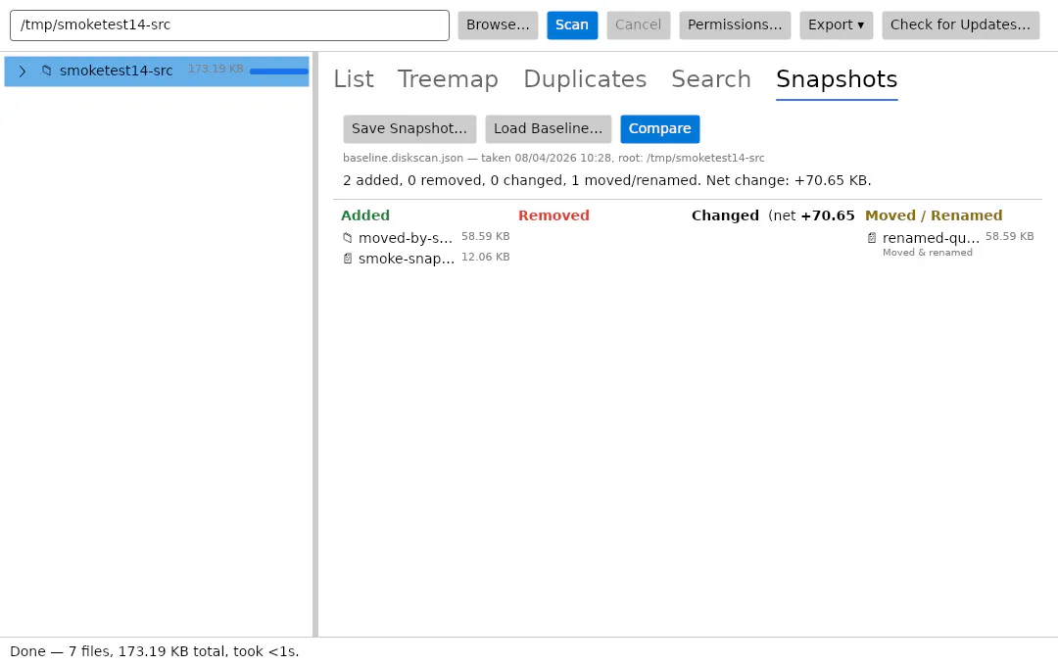This screenshot has width=1058, height=666.
Task: Click the folder icon beside smoketest14-src
Action: (x=47, y=71)
